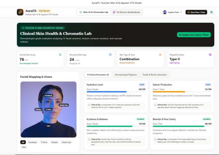Click the Erythema & Redness green progress bar
This screenshot has height=155, width=219.
(x=109, y=126)
